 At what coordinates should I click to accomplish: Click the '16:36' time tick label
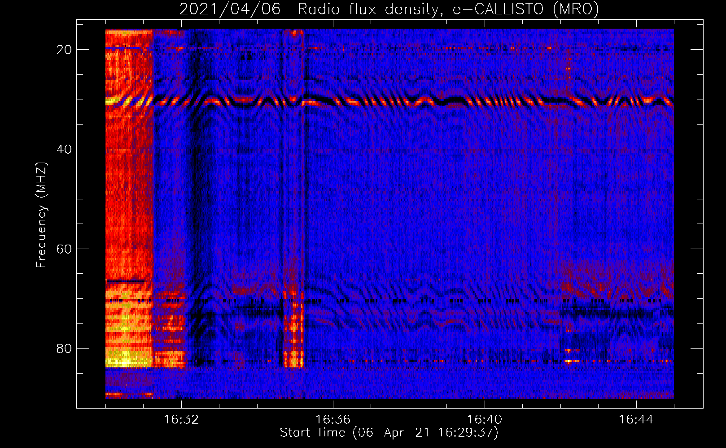pos(333,419)
